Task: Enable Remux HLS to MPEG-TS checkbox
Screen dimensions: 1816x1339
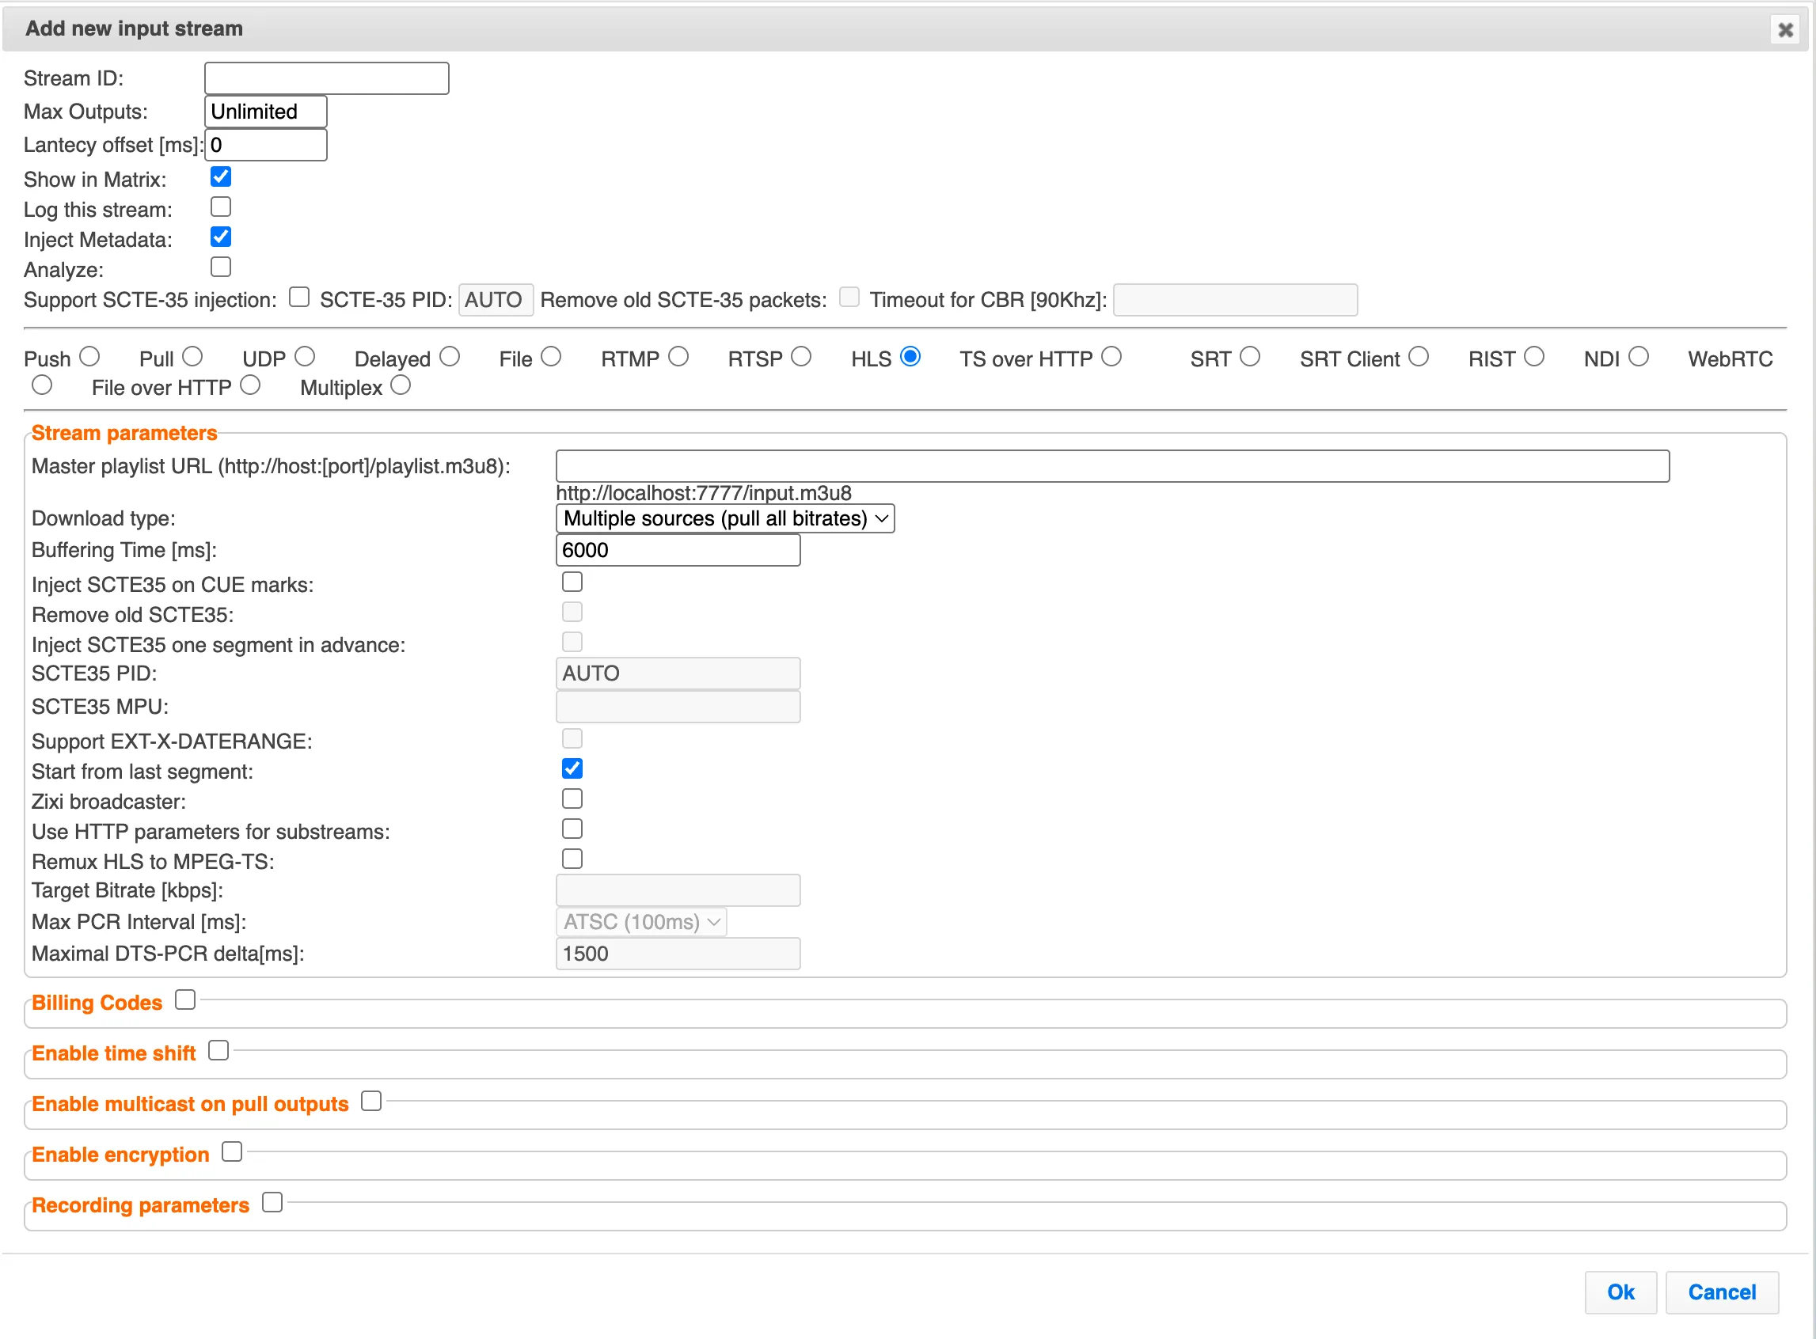Action: [572, 859]
